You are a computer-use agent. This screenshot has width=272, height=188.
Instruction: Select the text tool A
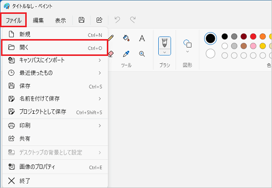tap(142, 38)
